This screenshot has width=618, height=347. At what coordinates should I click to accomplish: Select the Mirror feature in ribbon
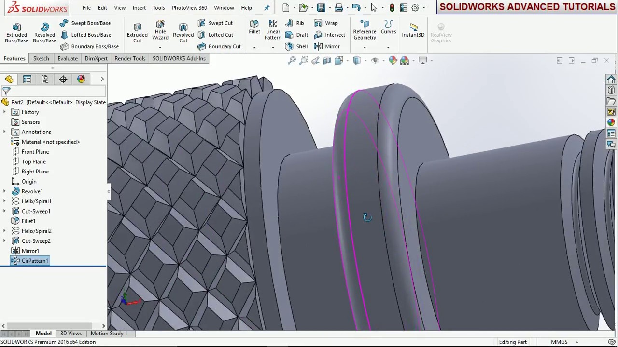pyautogui.click(x=327, y=46)
